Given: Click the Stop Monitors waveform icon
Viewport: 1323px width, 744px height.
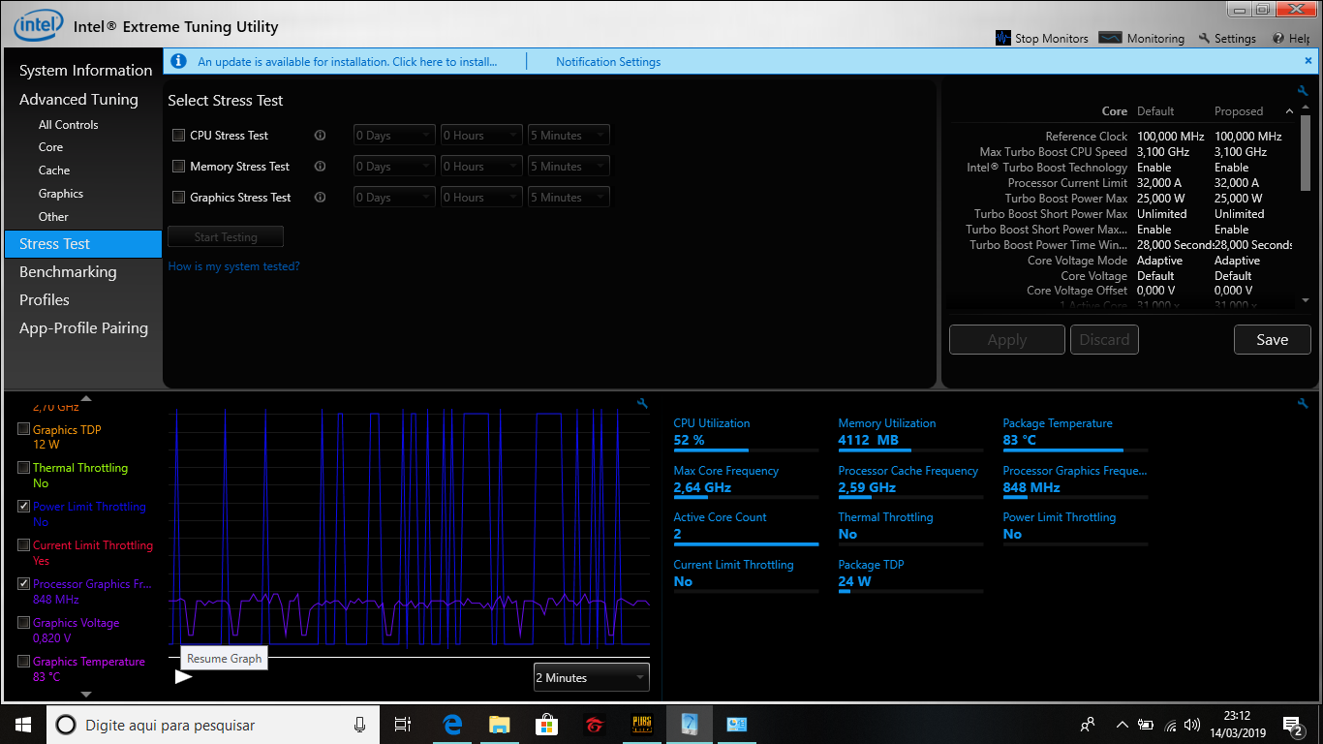Looking at the screenshot, I should [x=1003, y=39].
